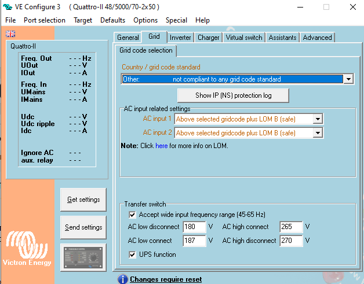Click the AC low connect voltage field
Image resolution: width=364 pixels, height=284 pixels.
point(194,241)
